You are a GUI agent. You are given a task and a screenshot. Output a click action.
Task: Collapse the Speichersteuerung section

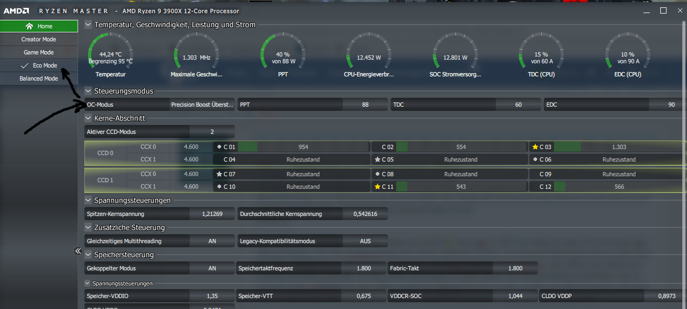coord(88,255)
